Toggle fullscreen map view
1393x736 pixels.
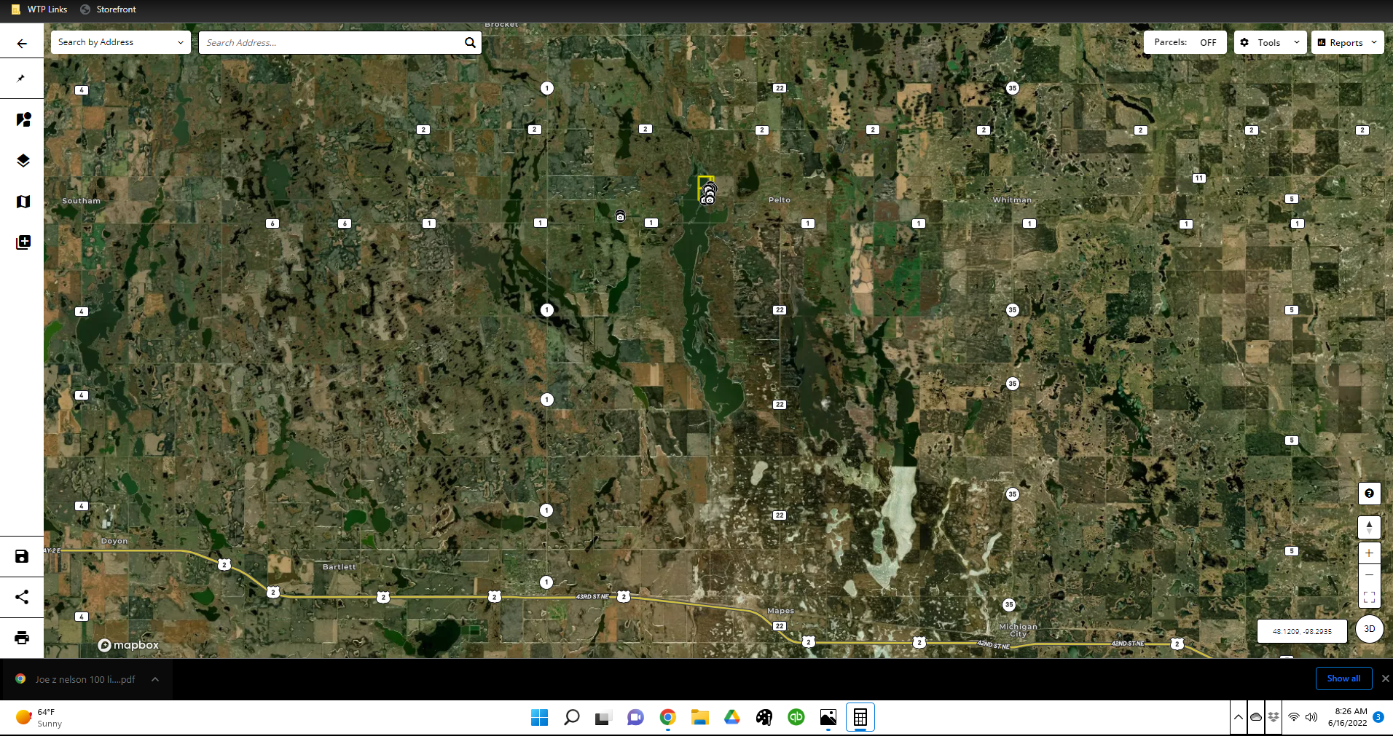(1369, 597)
